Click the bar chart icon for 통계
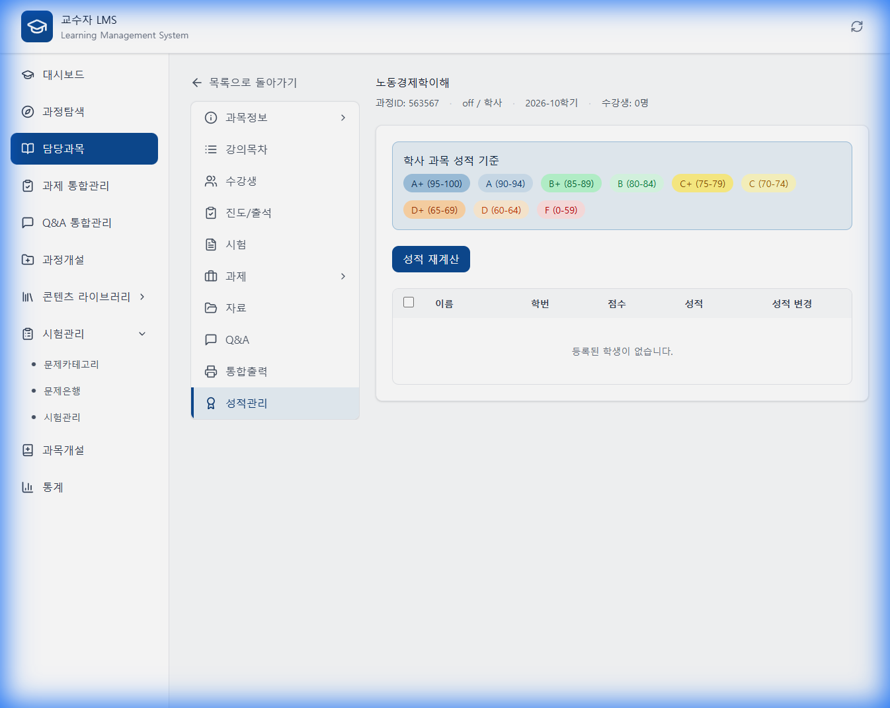Viewport: 890px width, 708px height. [28, 487]
